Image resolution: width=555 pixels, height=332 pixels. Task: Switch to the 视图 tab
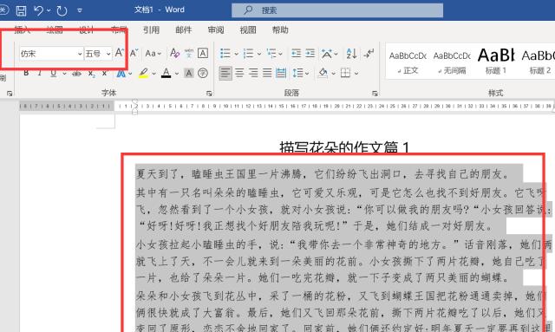tap(248, 30)
